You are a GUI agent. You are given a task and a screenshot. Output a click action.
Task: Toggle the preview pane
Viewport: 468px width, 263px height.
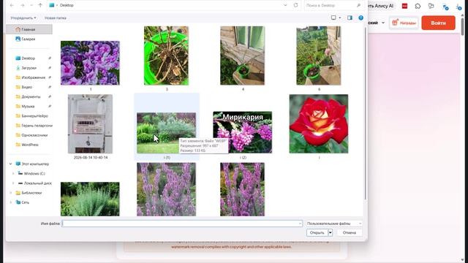pos(350,18)
